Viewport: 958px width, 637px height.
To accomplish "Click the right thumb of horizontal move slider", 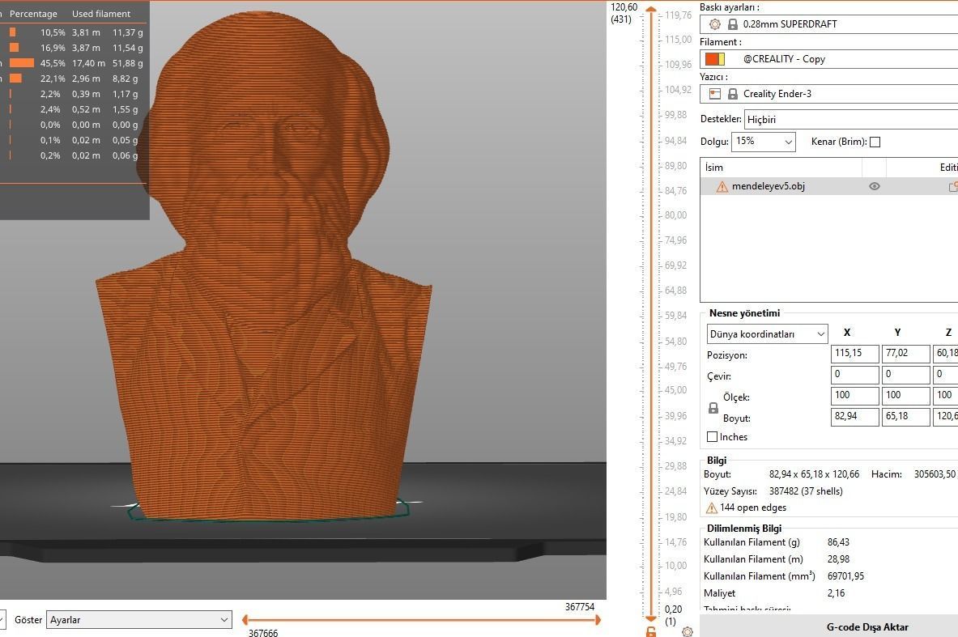I will (598, 620).
